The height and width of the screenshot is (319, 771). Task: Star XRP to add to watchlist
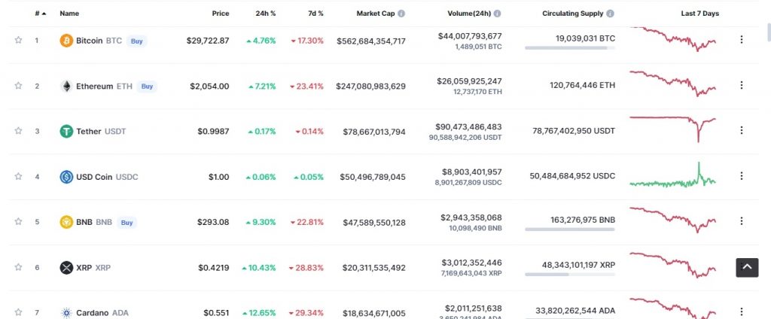[x=18, y=267]
